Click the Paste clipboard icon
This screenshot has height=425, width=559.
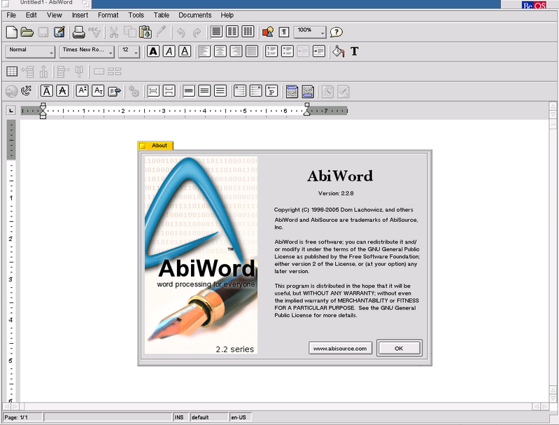click(x=146, y=32)
